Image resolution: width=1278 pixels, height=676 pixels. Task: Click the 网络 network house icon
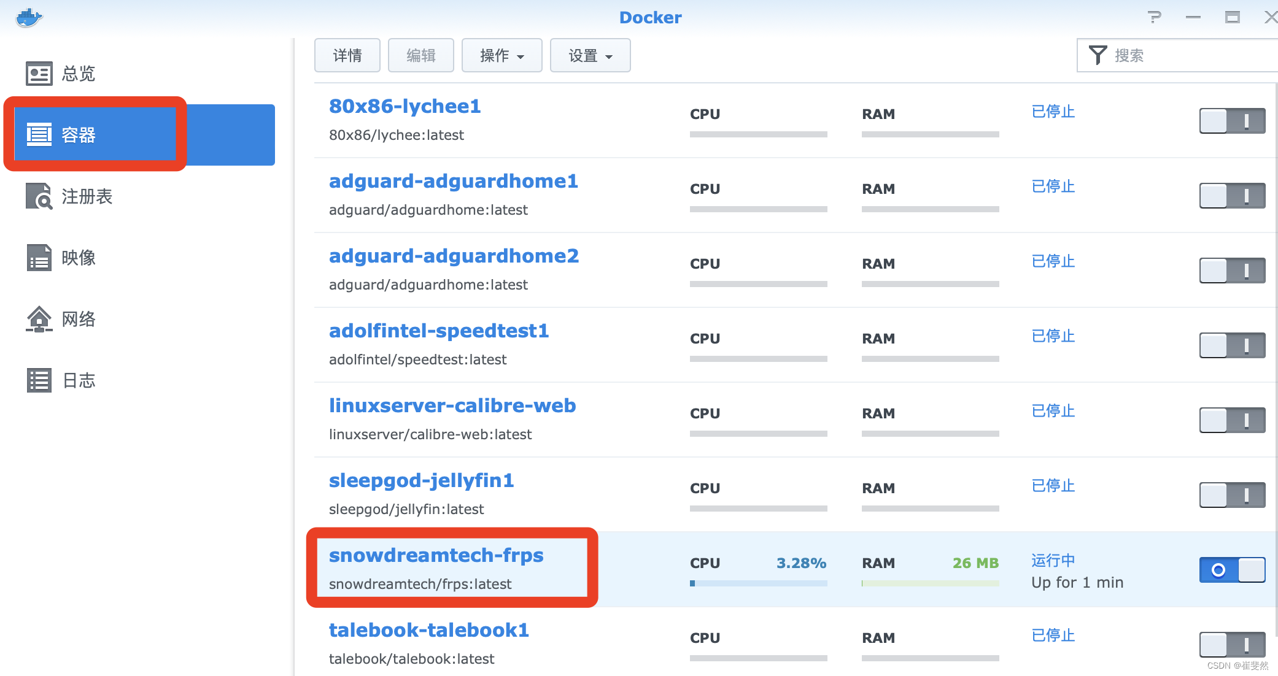click(x=39, y=319)
